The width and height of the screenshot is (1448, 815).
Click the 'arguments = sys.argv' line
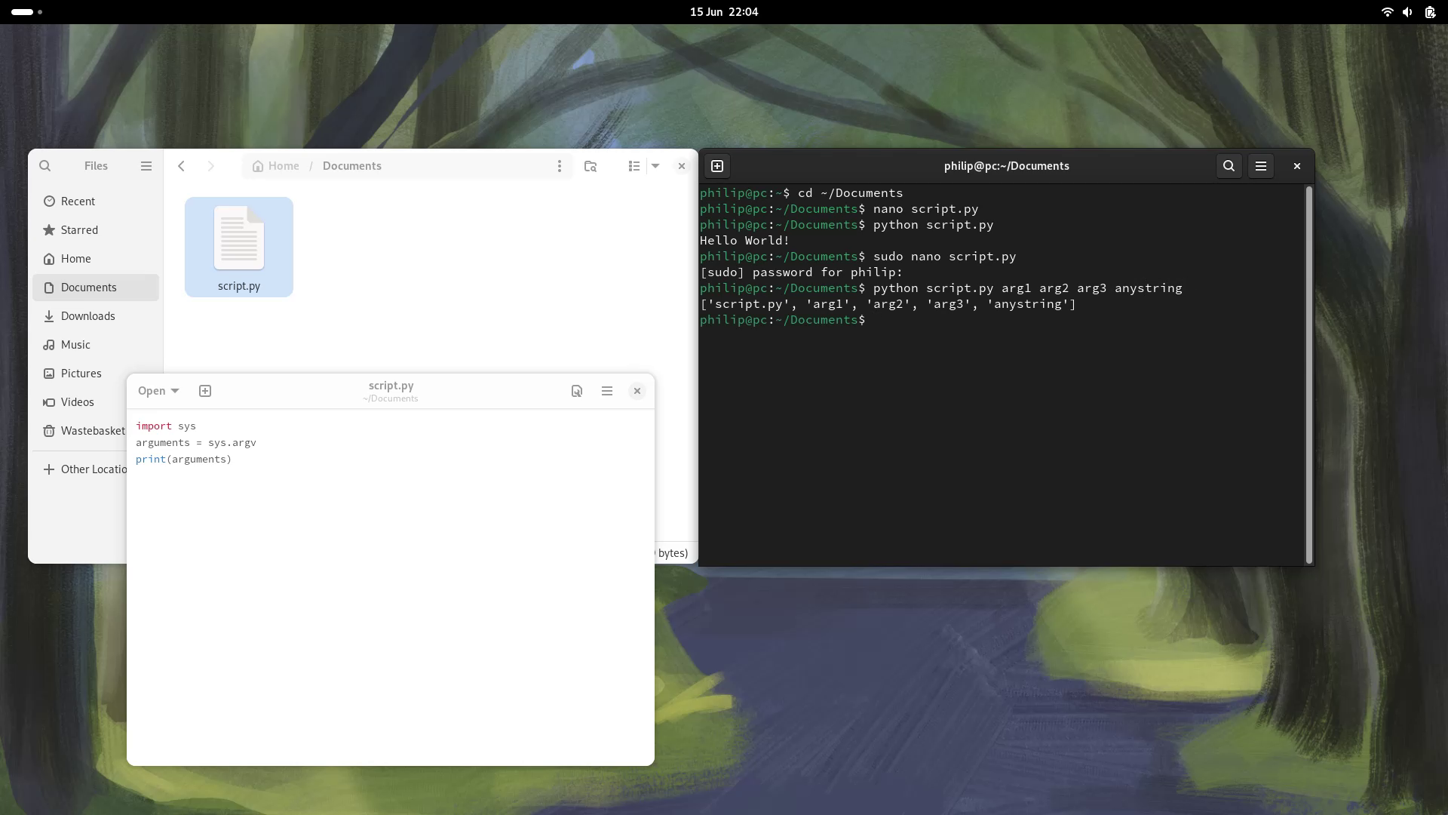pos(196,443)
